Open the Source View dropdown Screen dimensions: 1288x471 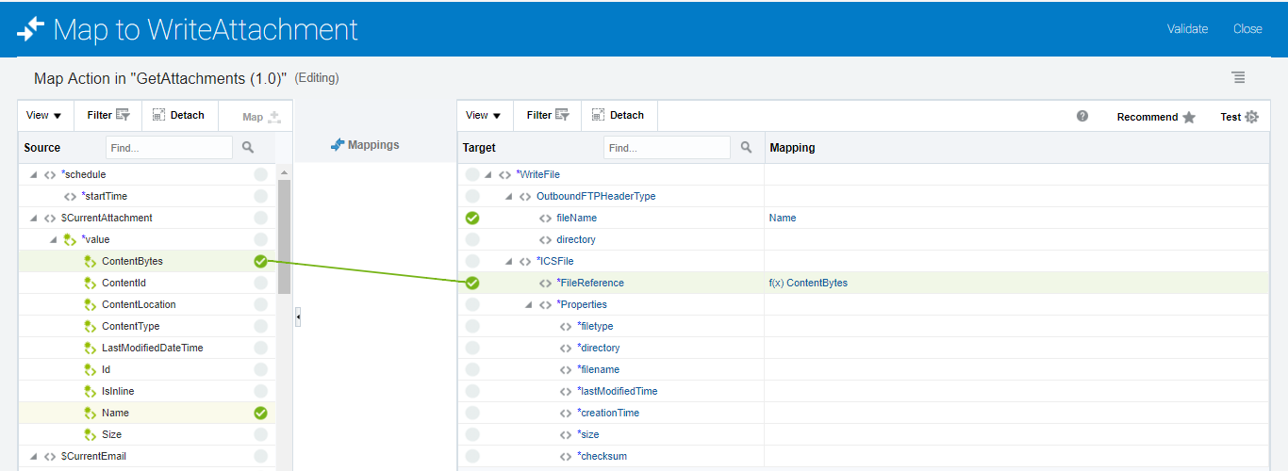pos(43,116)
